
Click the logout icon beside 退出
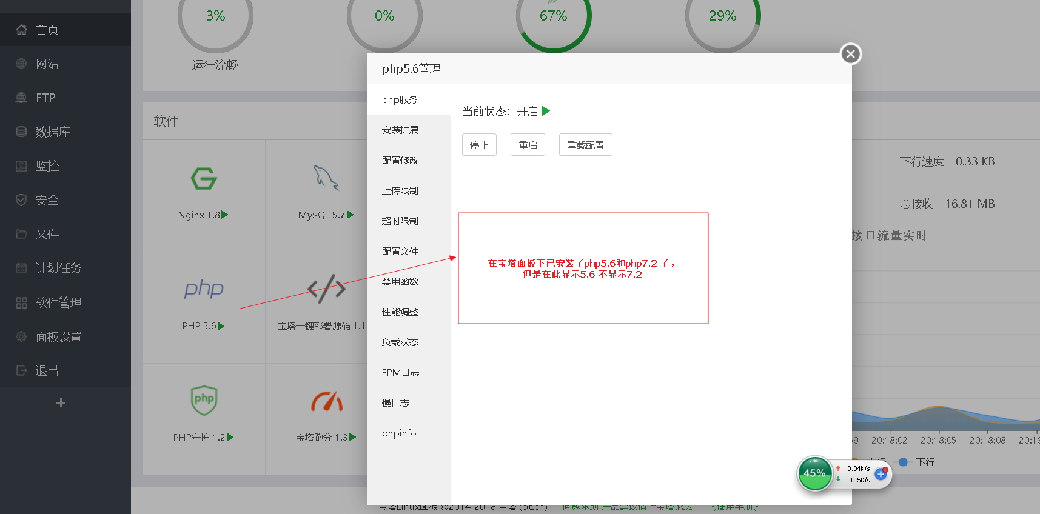[x=22, y=370]
